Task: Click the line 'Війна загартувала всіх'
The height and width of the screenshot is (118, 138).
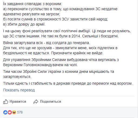Action: click(x=46, y=43)
